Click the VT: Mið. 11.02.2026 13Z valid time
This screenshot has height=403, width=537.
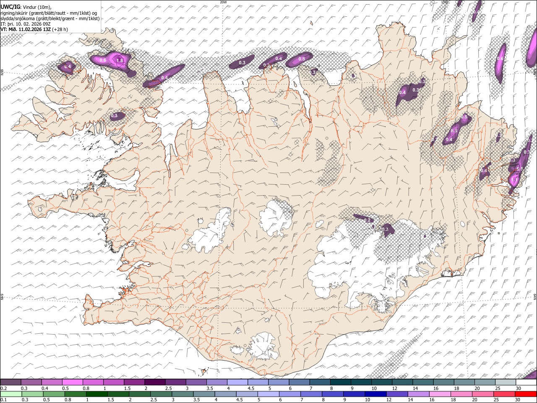coord(26,29)
